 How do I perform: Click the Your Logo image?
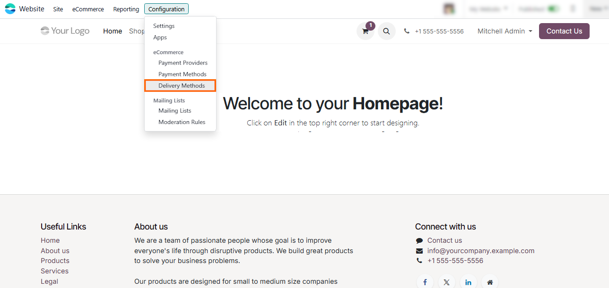coord(65,31)
